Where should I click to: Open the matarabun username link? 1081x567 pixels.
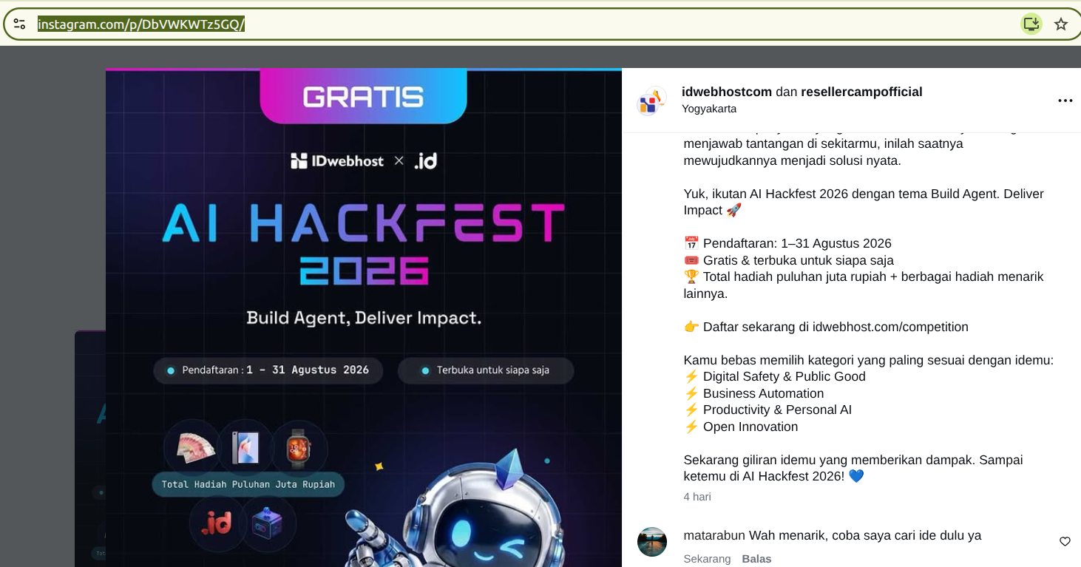(x=714, y=535)
